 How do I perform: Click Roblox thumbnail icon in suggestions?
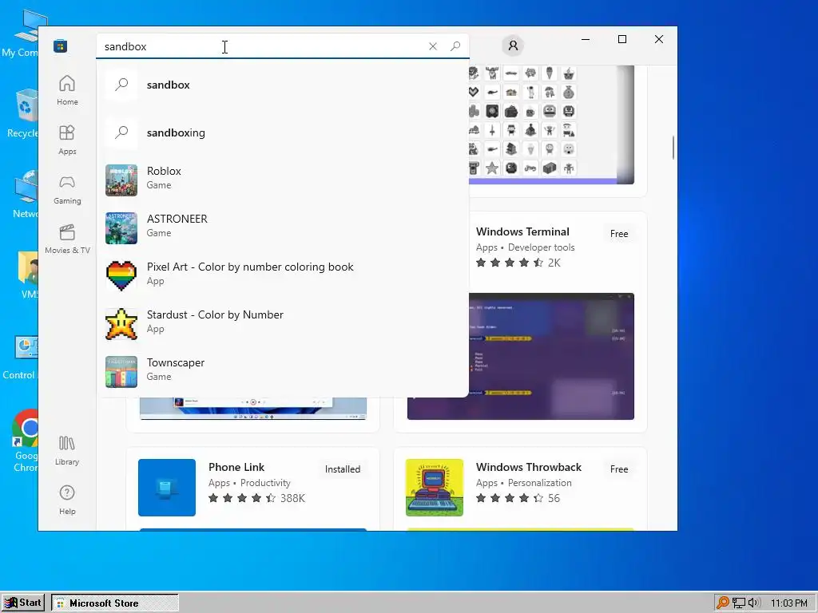121,180
